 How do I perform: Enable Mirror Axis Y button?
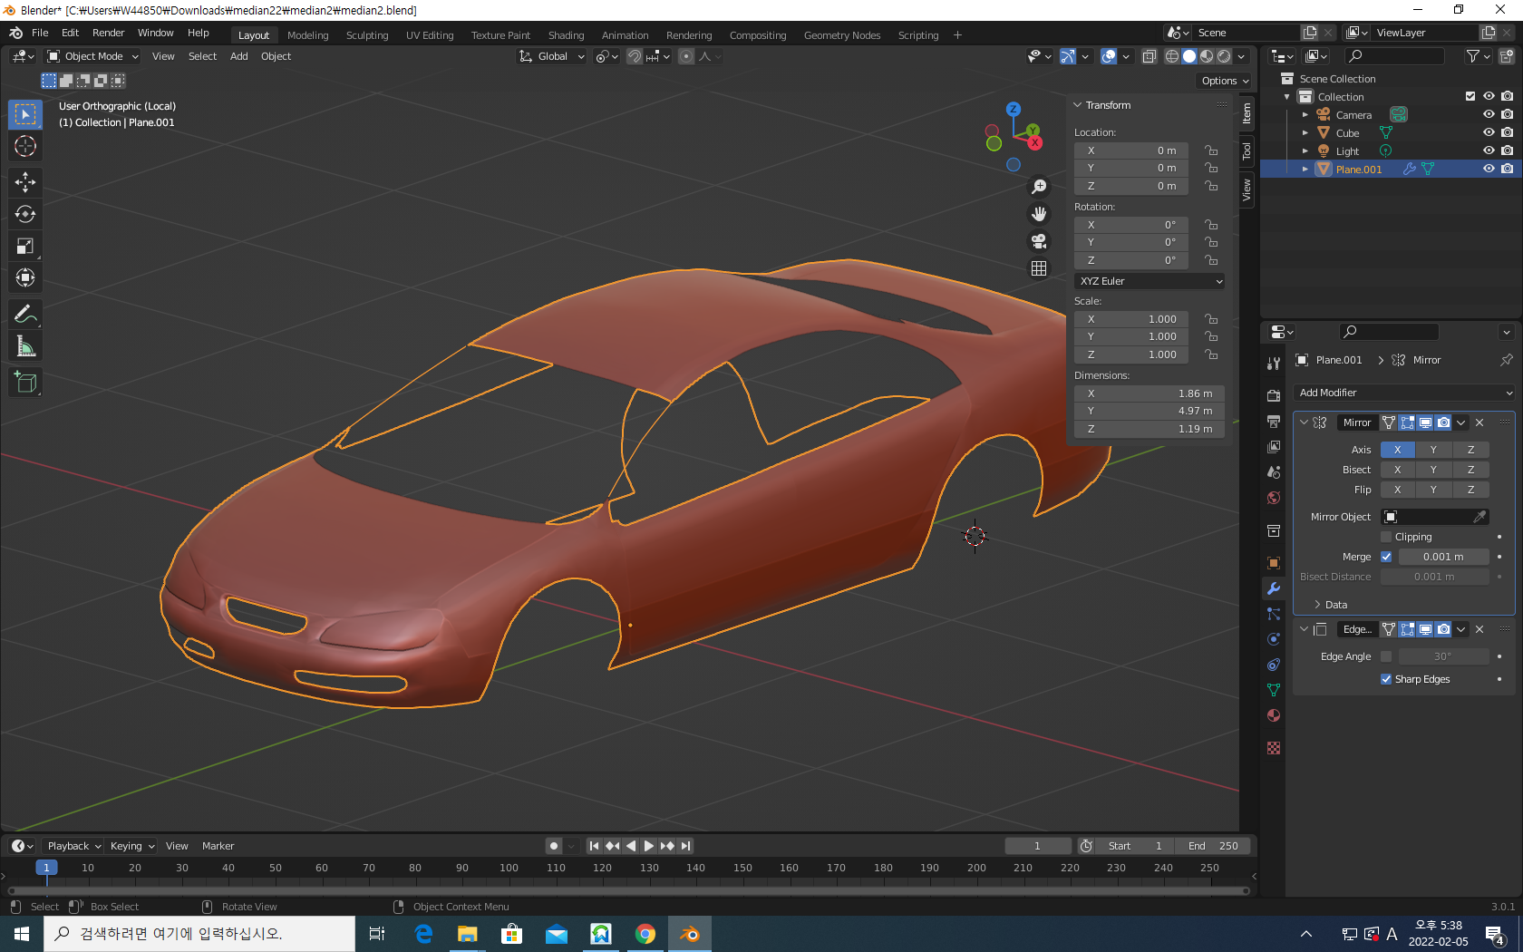point(1433,450)
